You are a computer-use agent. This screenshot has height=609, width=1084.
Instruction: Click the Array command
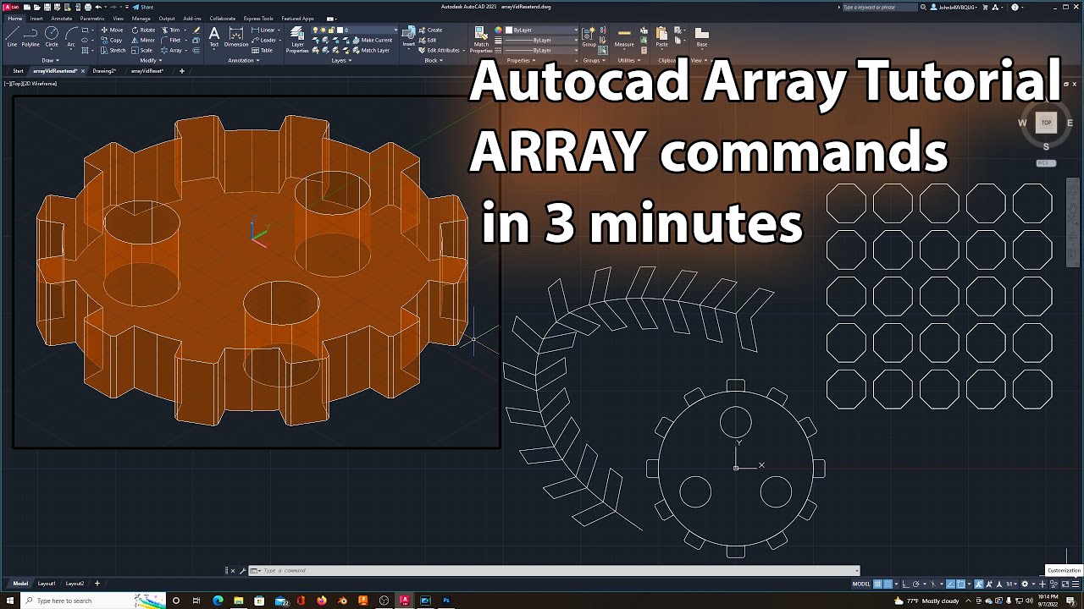171,50
